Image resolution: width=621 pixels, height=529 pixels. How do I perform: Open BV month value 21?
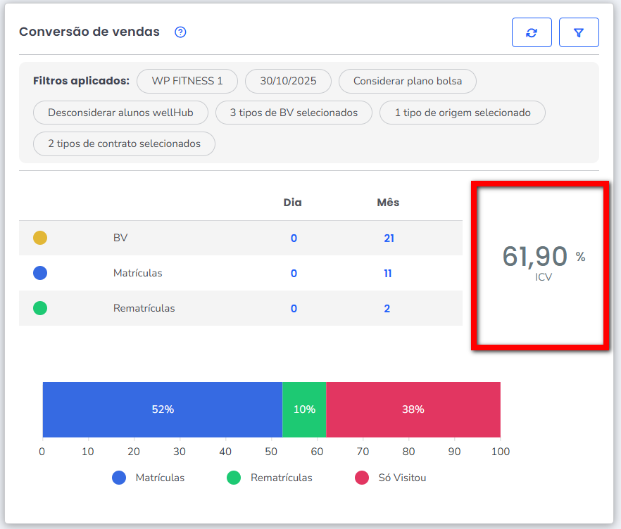389,238
